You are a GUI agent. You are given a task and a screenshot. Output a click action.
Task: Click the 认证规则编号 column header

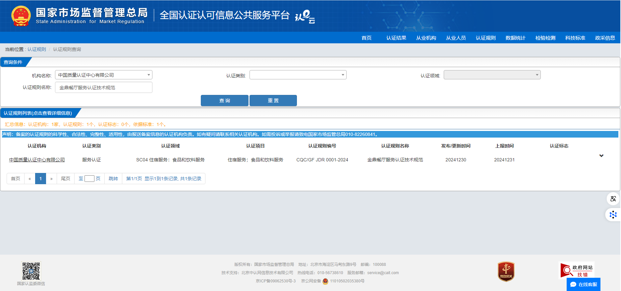[x=322, y=146]
